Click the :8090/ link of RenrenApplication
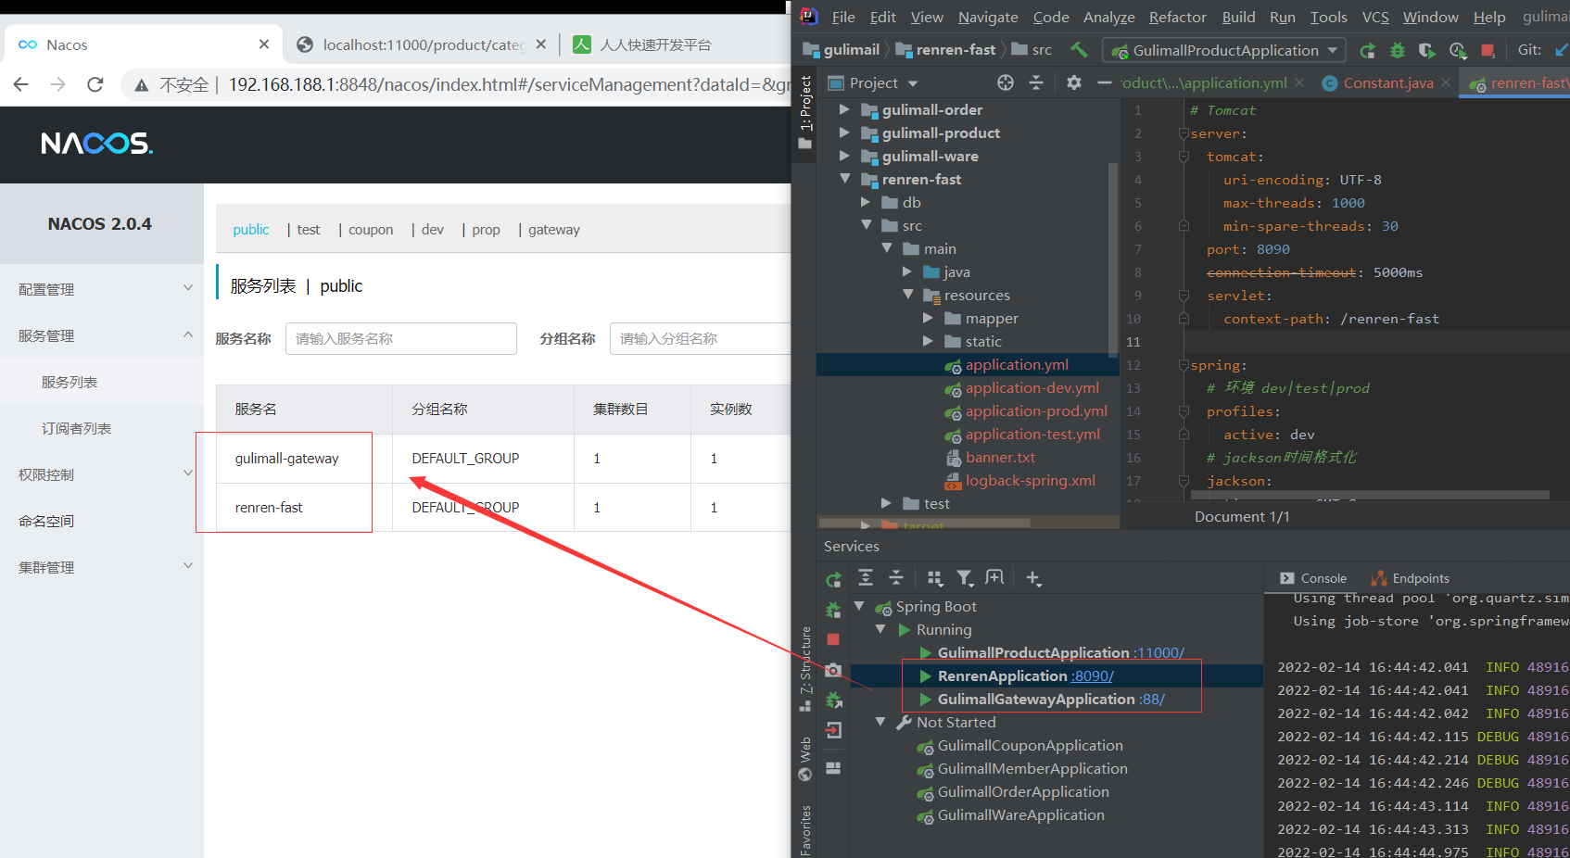This screenshot has width=1570, height=858. (x=1093, y=676)
